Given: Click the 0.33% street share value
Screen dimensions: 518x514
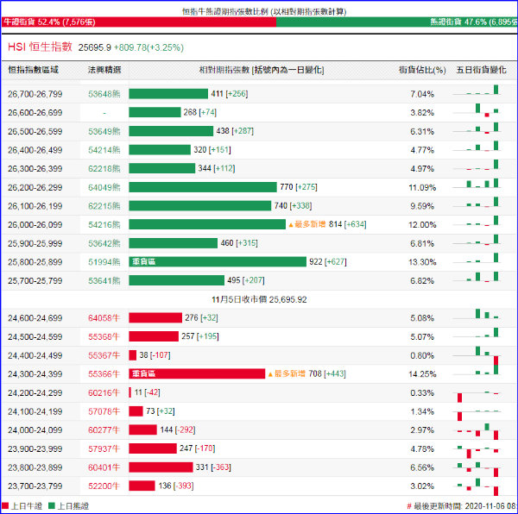Looking at the screenshot, I should tap(422, 393).
